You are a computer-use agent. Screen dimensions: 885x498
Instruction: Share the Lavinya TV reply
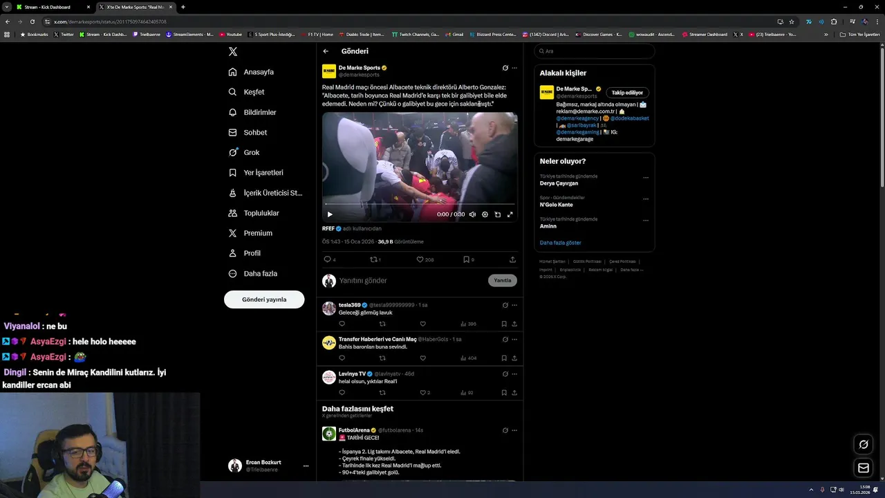tap(514, 393)
